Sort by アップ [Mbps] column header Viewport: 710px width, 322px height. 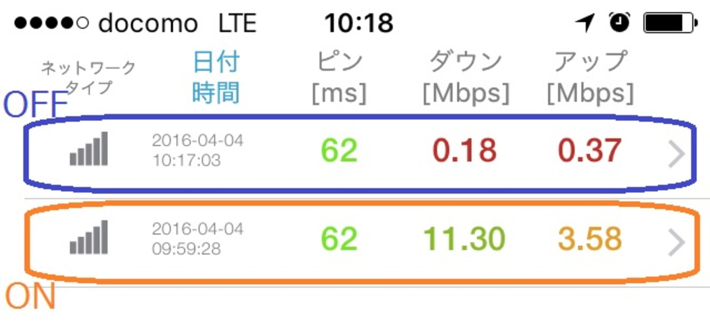(590, 78)
